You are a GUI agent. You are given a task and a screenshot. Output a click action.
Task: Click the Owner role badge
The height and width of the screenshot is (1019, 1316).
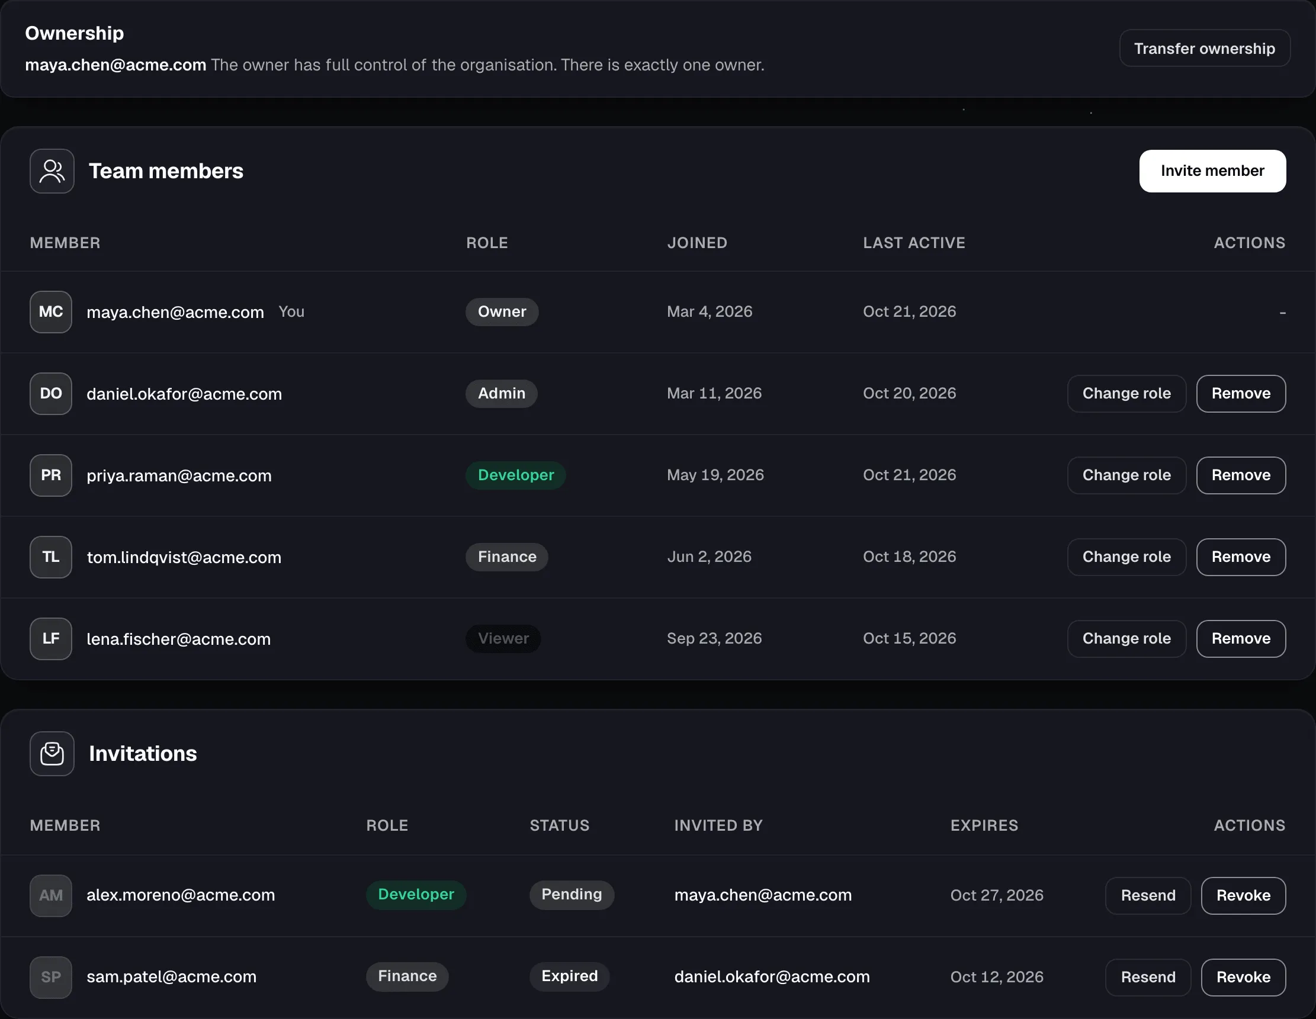tap(502, 312)
